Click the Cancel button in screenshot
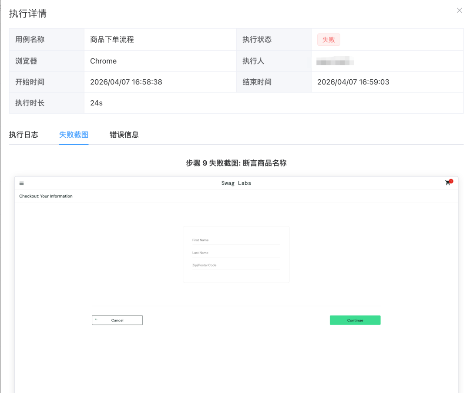The image size is (470, 393). click(x=117, y=320)
